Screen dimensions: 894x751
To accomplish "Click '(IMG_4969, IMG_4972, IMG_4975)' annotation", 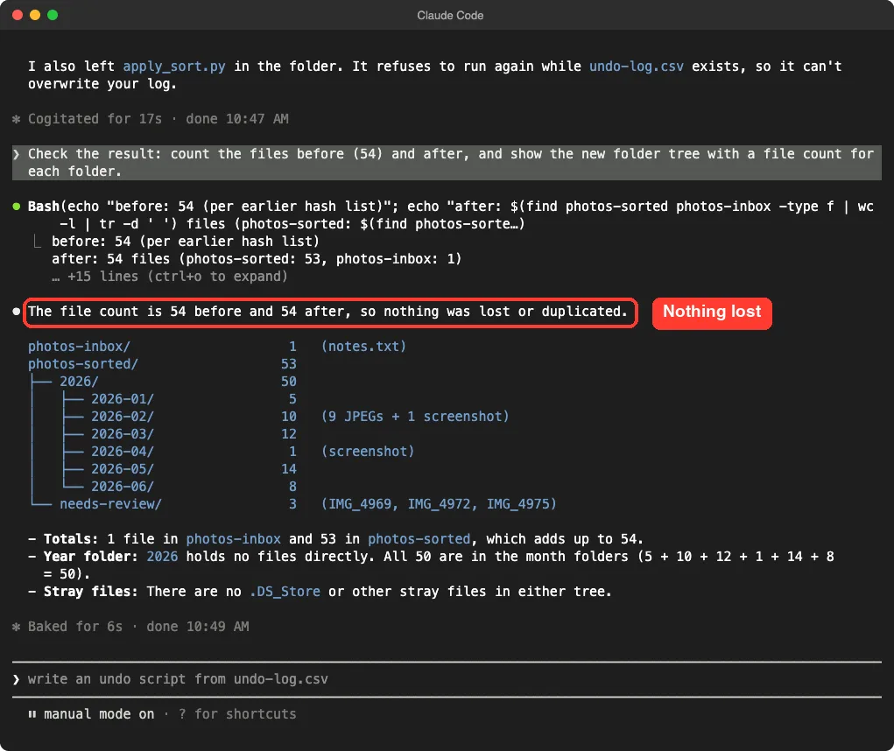I will point(439,504).
